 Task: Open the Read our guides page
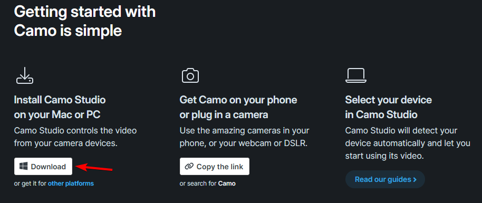385,179
